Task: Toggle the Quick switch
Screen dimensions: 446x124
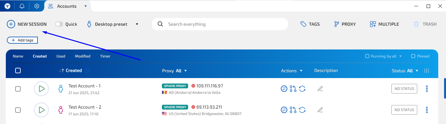Action: (59, 24)
